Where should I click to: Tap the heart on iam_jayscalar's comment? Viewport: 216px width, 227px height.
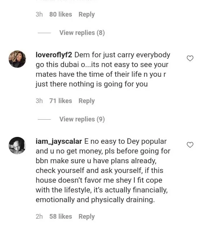(x=190, y=145)
